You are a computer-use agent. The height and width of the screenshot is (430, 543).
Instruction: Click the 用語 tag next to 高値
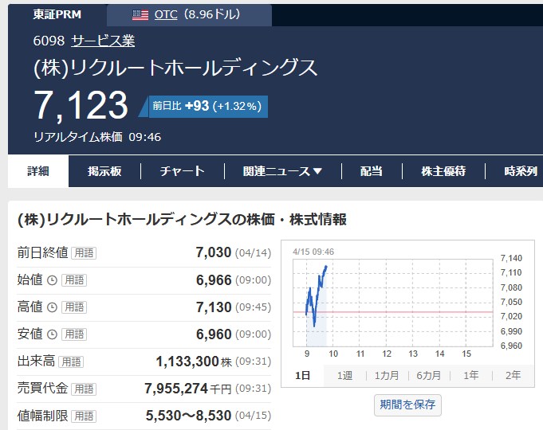pos(74,307)
